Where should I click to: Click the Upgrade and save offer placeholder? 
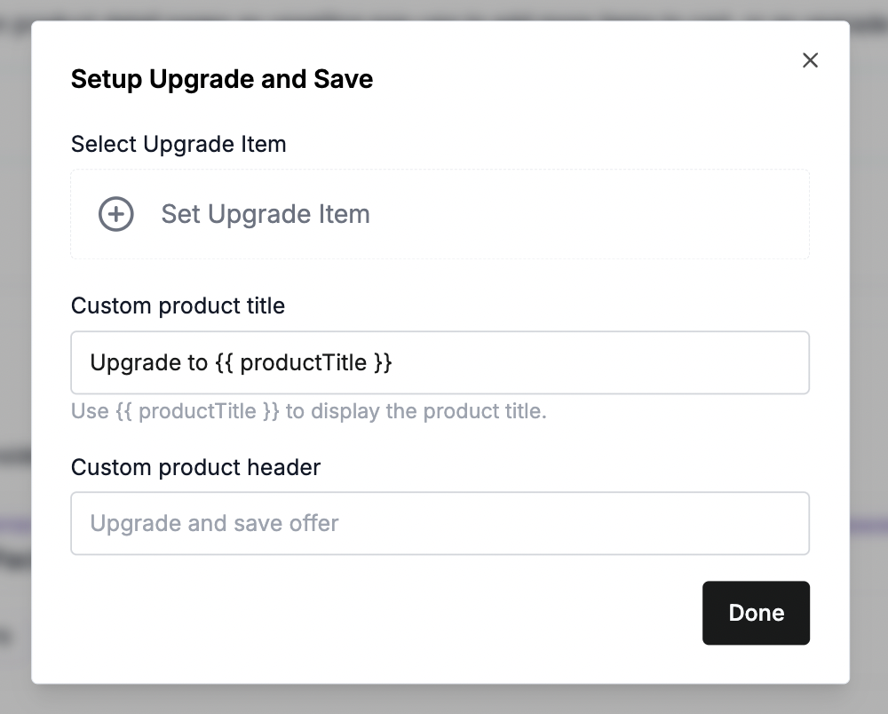coord(214,523)
